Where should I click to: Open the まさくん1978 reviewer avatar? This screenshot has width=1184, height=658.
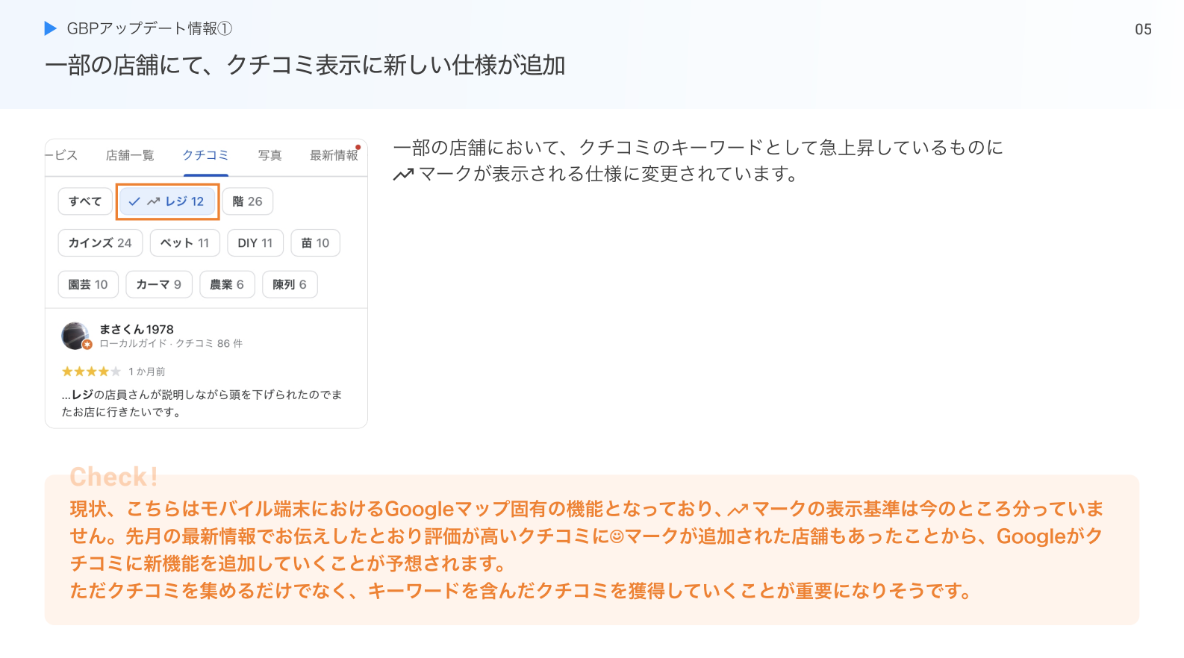[75, 336]
